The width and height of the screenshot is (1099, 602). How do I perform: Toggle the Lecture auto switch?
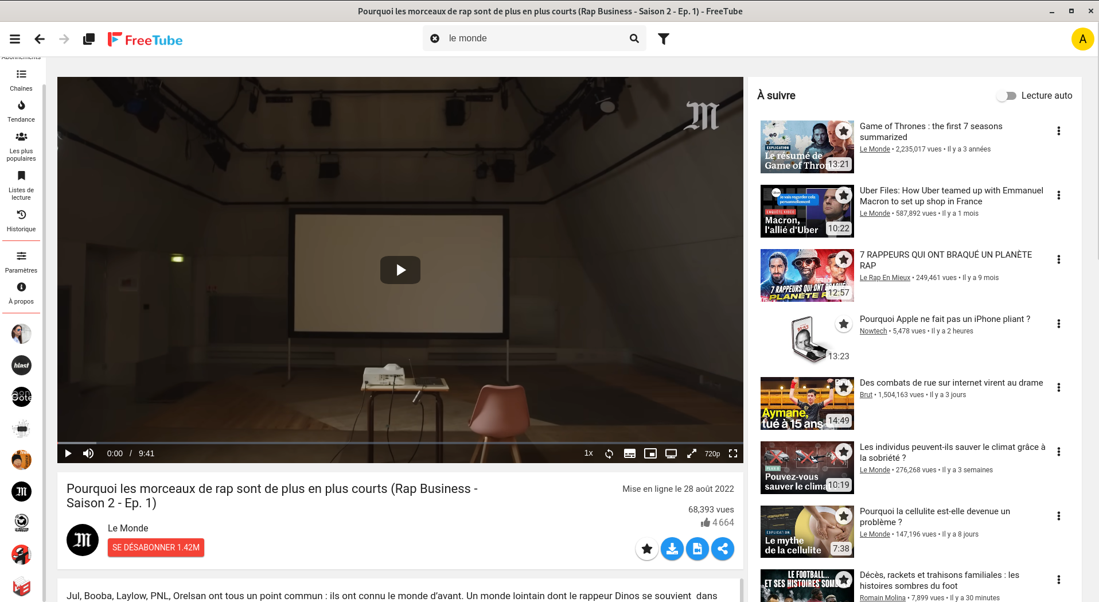[x=1007, y=96]
